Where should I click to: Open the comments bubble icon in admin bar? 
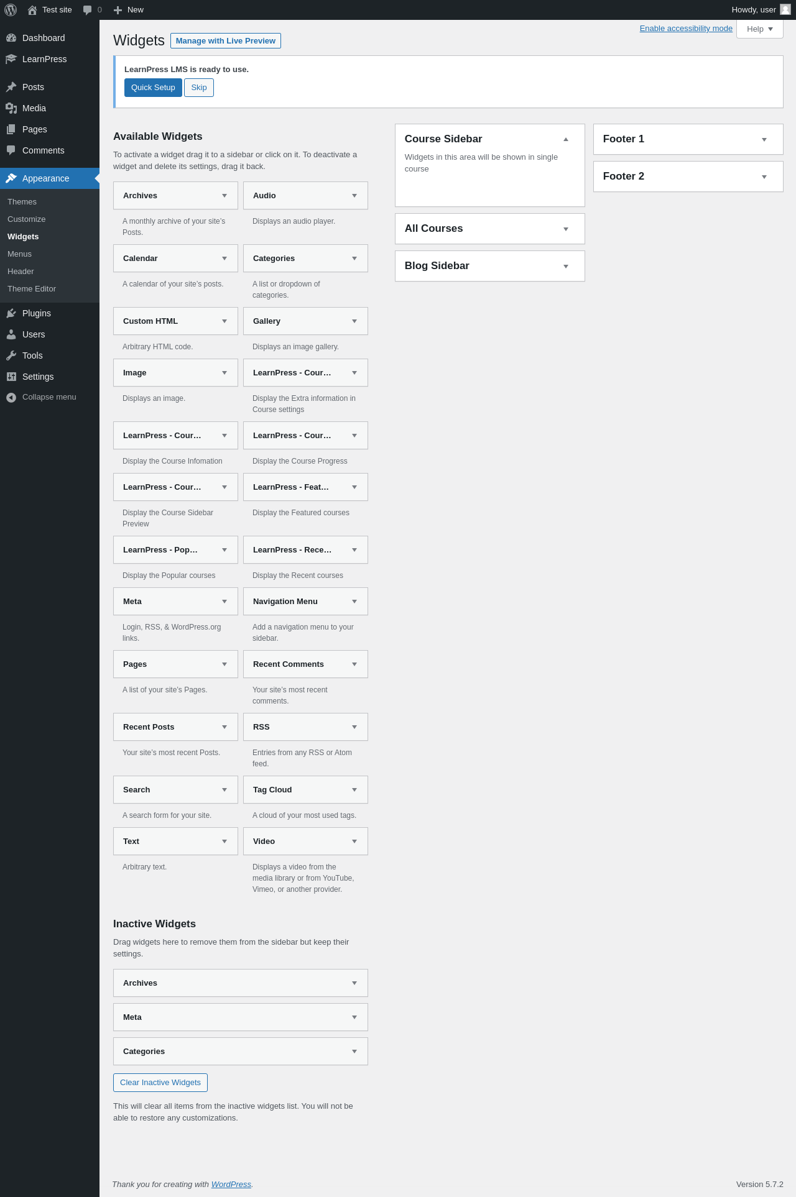(x=88, y=10)
